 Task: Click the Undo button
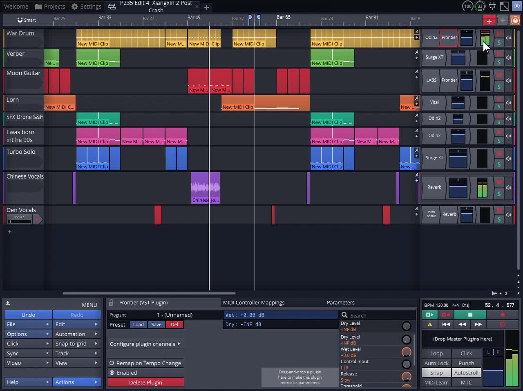point(28,315)
